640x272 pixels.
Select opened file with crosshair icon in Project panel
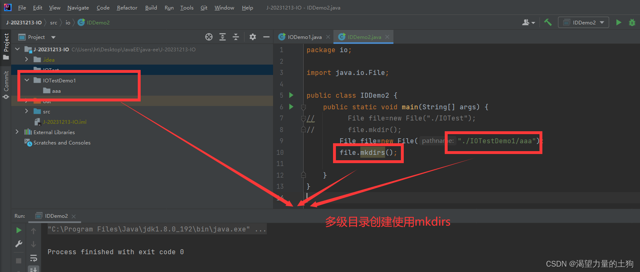point(209,37)
